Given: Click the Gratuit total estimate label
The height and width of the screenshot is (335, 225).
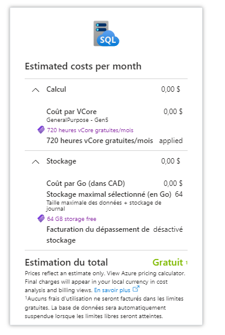Looking at the screenshot, I should pyautogui.click(x=168, y=263).
